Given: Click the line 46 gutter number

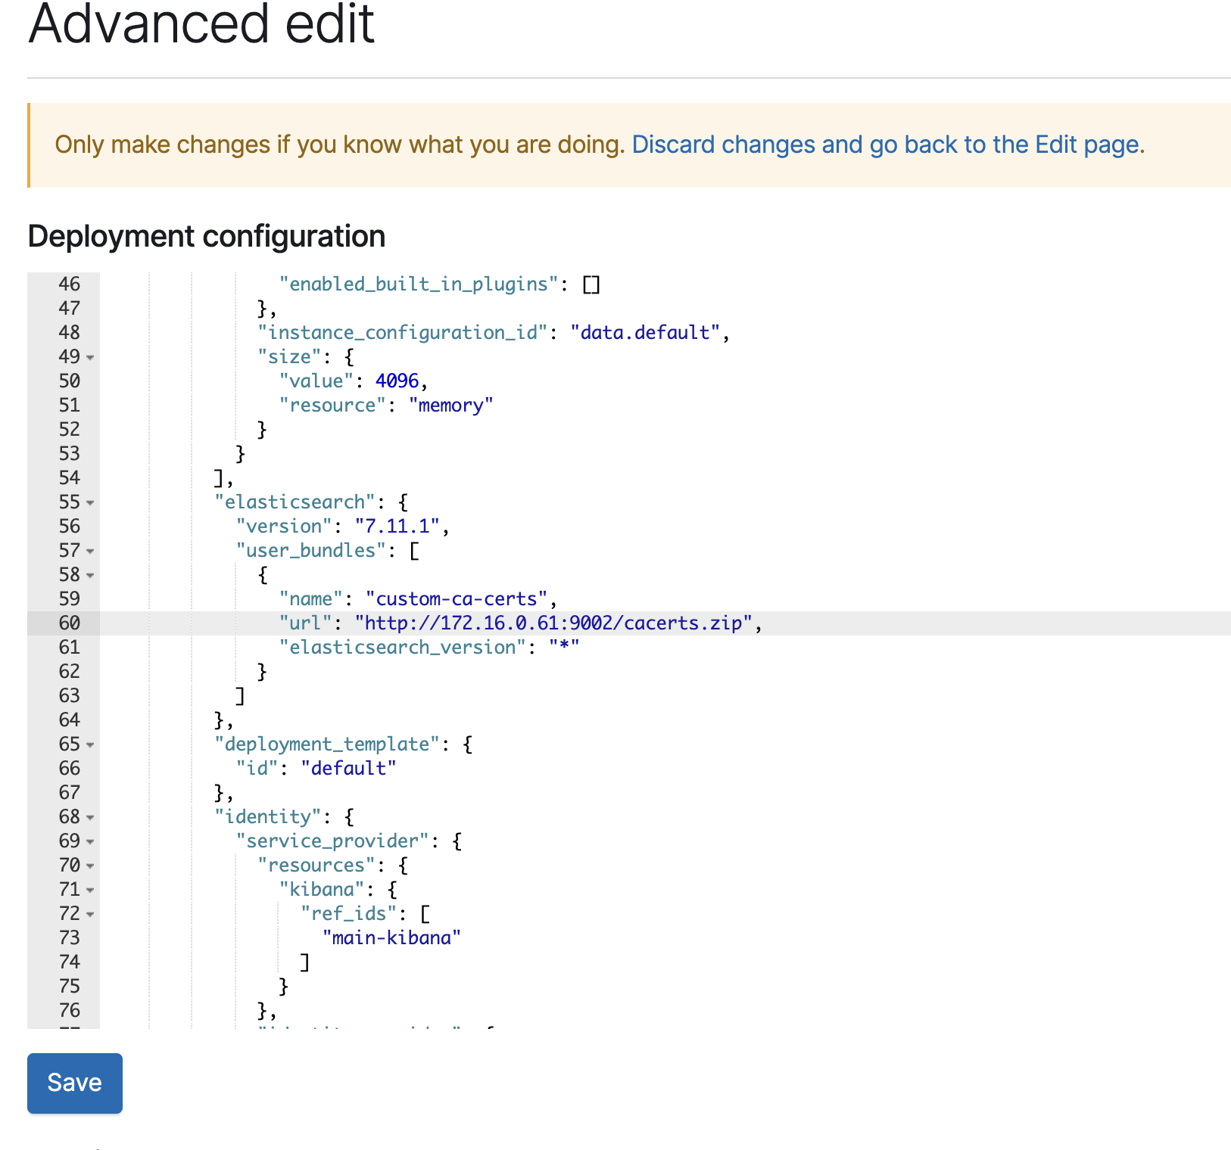Looking at the screenshot, I should click(x=69, y=284).
